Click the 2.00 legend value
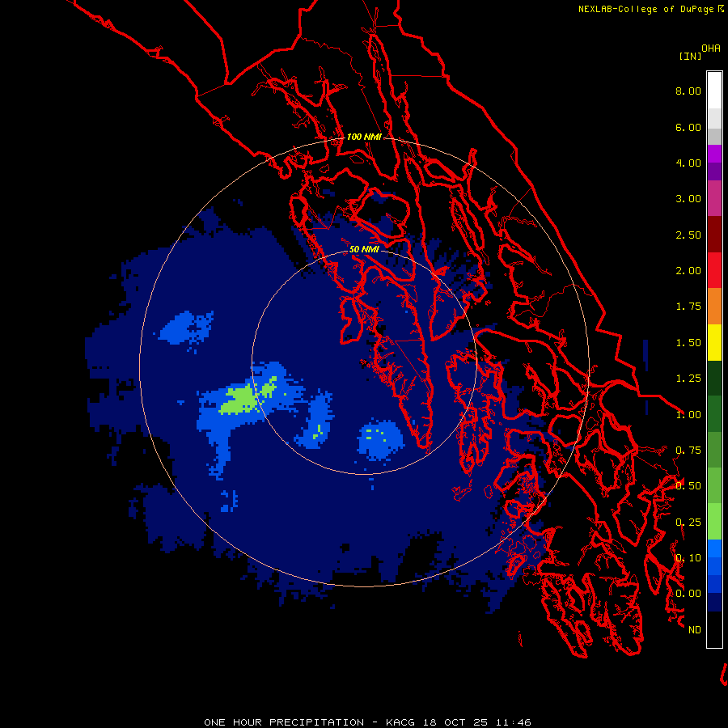The height and width of the screenshot is (728, 728). 688,271
